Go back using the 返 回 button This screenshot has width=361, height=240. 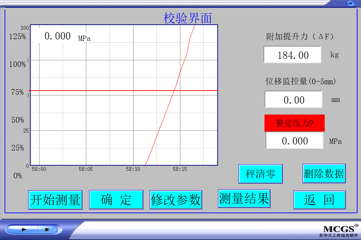(x=319, y=200)
